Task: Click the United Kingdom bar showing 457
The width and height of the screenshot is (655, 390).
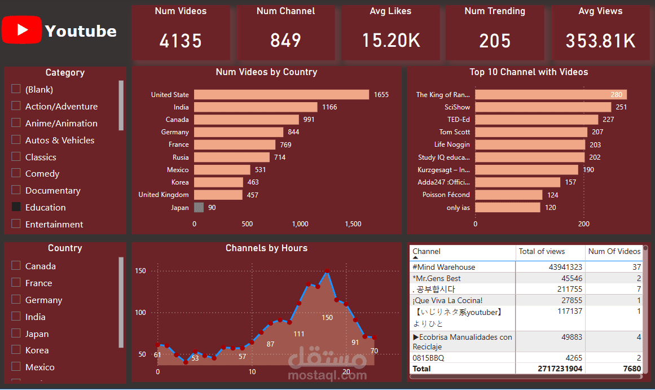Action: (218, 195)
